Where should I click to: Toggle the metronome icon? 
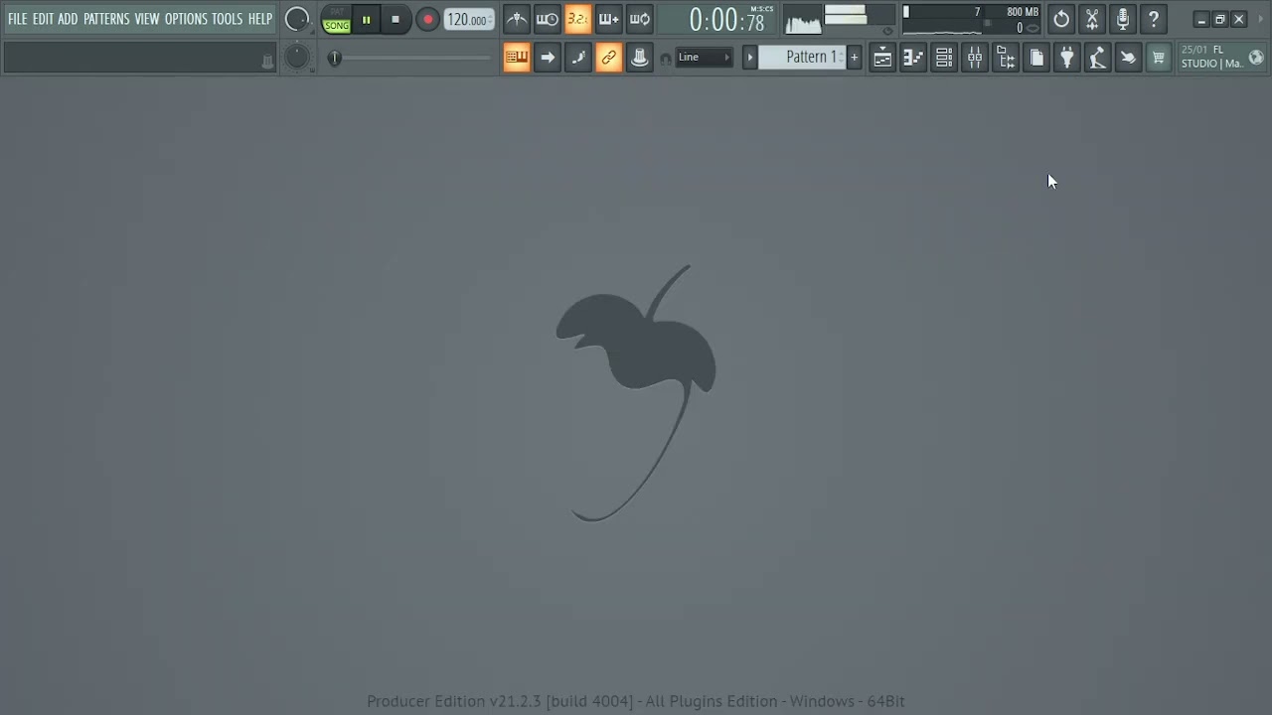pos(517,19)
